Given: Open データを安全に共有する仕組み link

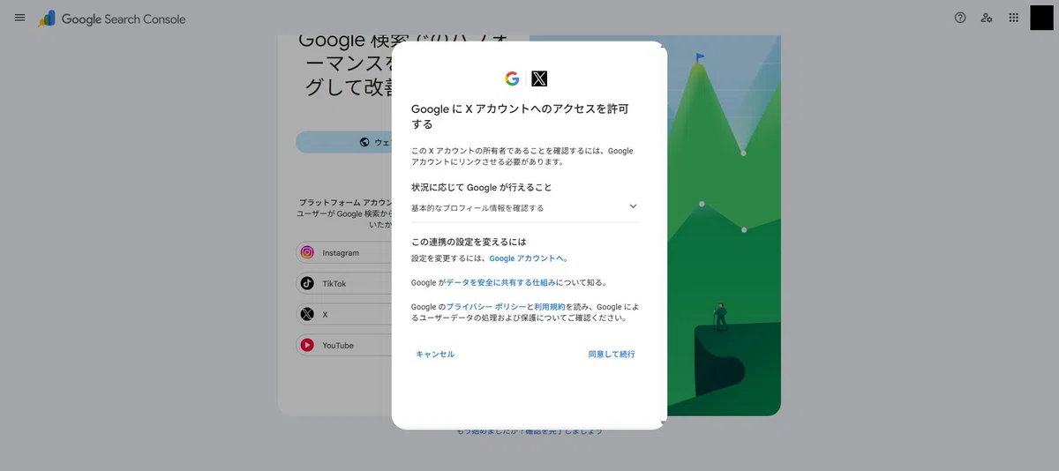Looking at the screenshot, I should coord(501,283).
